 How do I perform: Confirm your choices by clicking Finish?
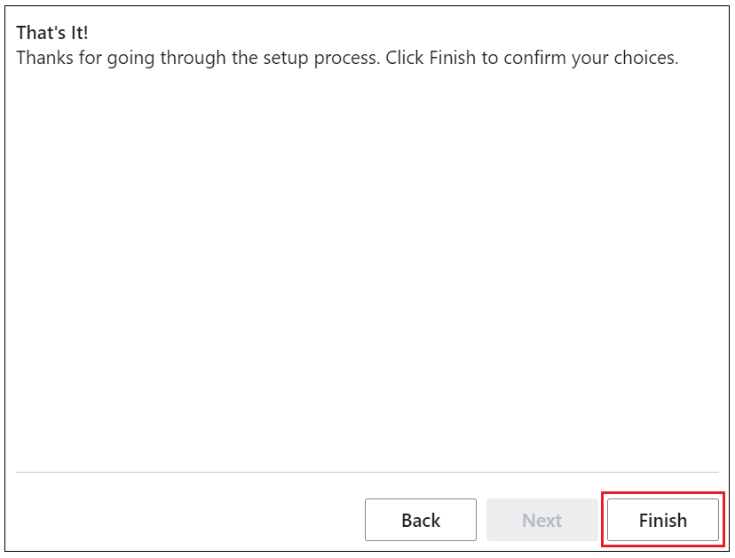tap(662, 520)
